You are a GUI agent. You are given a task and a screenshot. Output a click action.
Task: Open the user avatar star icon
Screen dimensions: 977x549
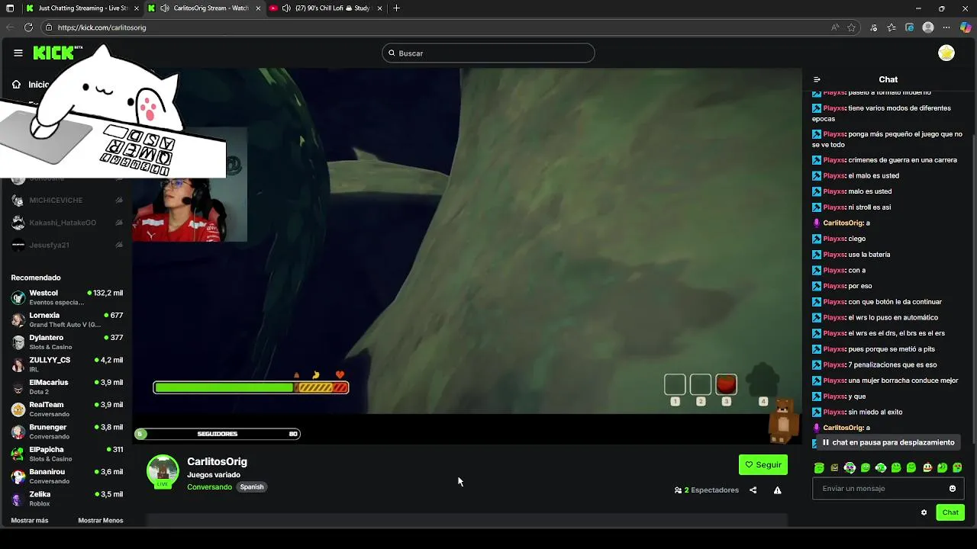point(946,53)
